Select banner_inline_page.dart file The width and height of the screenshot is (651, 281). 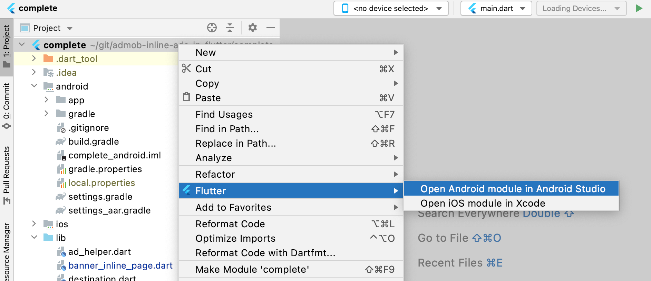tap(120, 266)
